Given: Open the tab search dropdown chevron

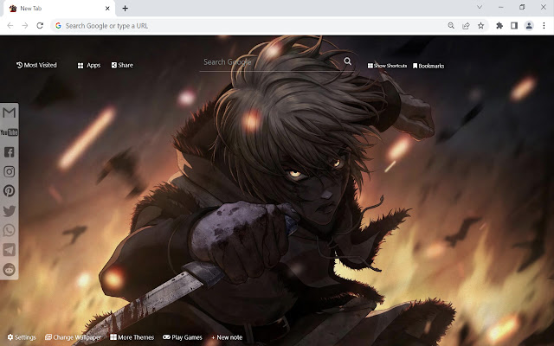Looking at the screenshot, I should pos(480,7).
